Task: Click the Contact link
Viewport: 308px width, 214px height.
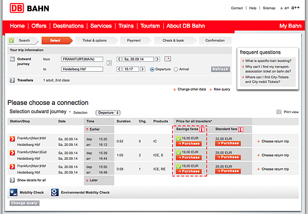Action: click(x=237, y=8)
